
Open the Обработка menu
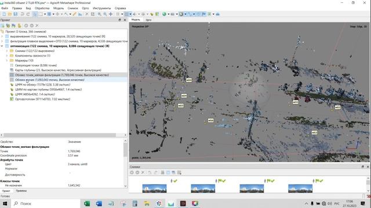tap(42, 8)
